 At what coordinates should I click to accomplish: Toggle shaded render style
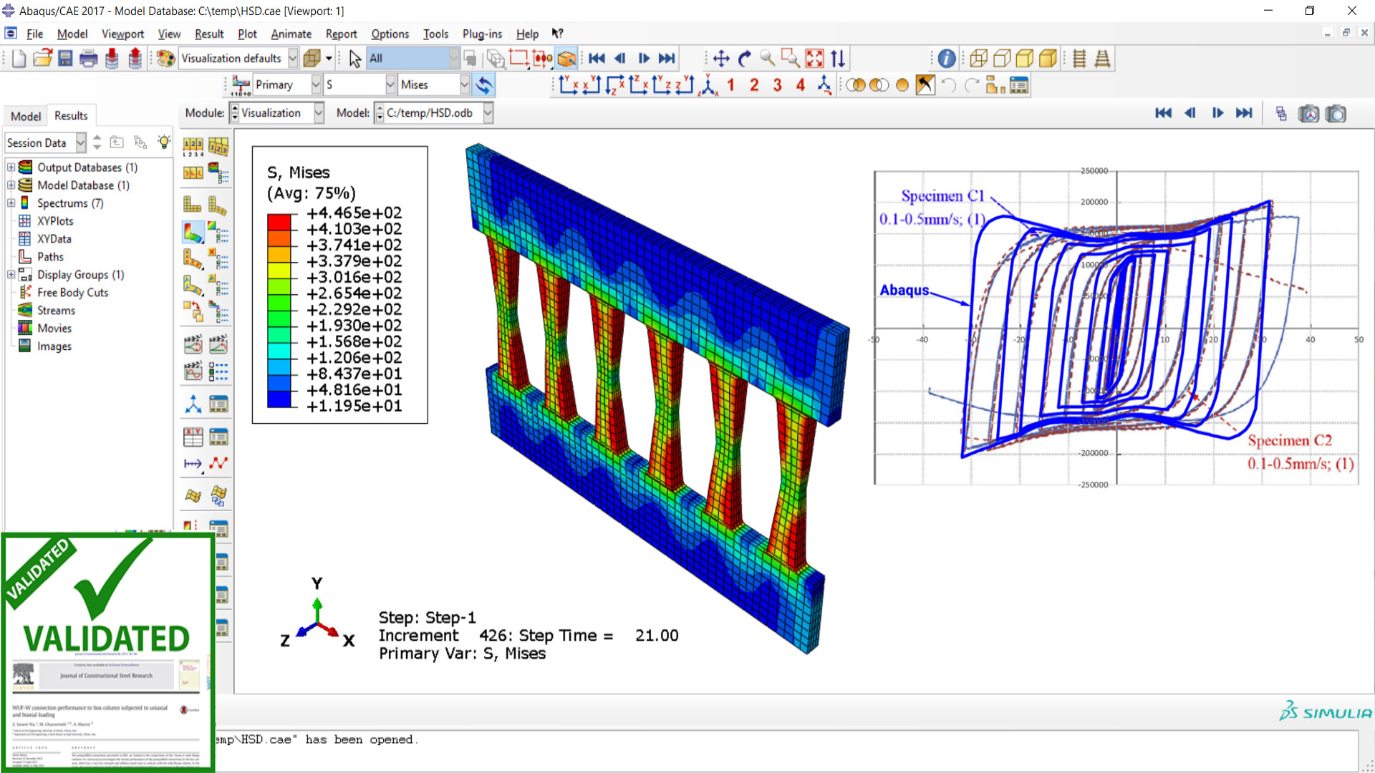1048,59
